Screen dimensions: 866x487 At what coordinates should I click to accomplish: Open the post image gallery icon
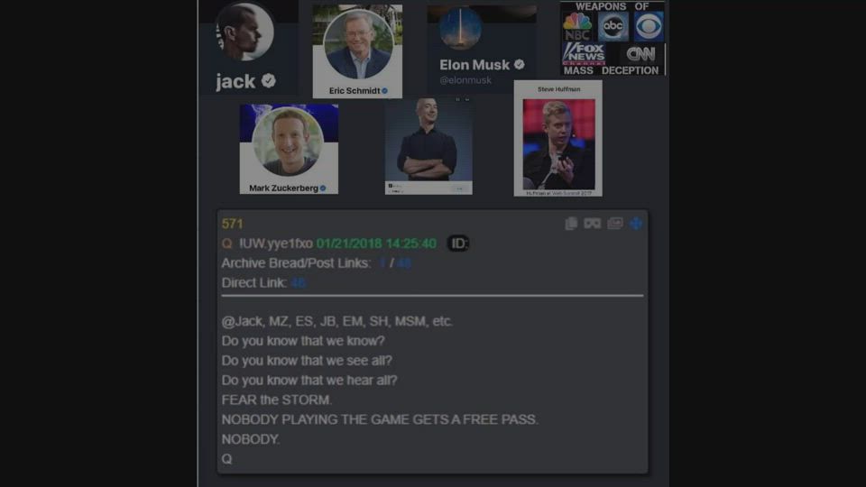(x=614, y=223)
